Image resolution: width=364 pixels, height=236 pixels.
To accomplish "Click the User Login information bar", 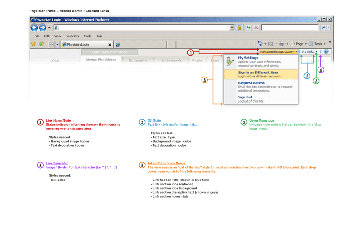I will pyautogui.click(x=110, y=52).
